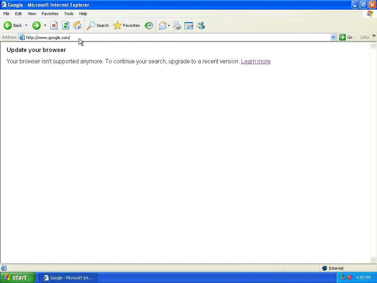This screenshot has height=283, width=377.
Task: Click the Go button
Action: tap(346, 37)
